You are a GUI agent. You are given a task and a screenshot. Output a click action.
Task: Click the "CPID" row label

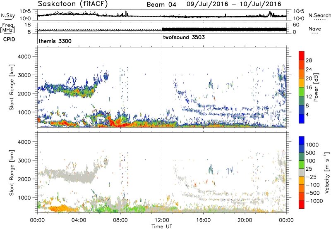pos(9,39)
